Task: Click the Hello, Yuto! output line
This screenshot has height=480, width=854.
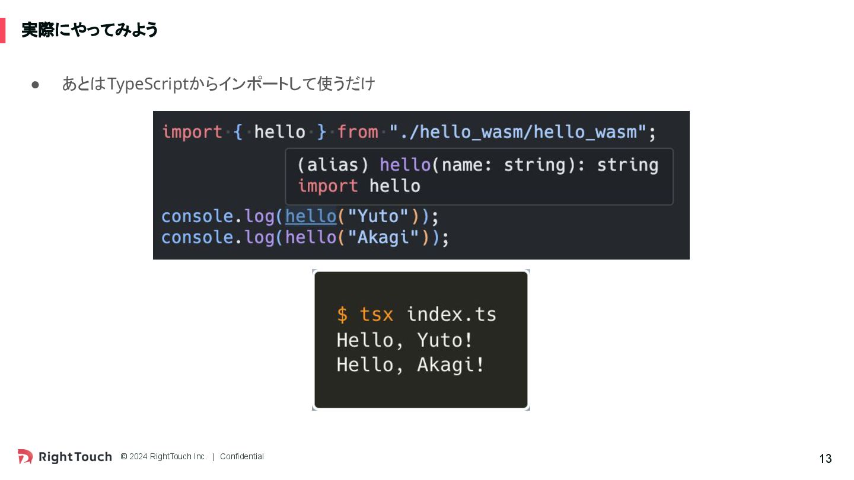Action: pos(405,340)
